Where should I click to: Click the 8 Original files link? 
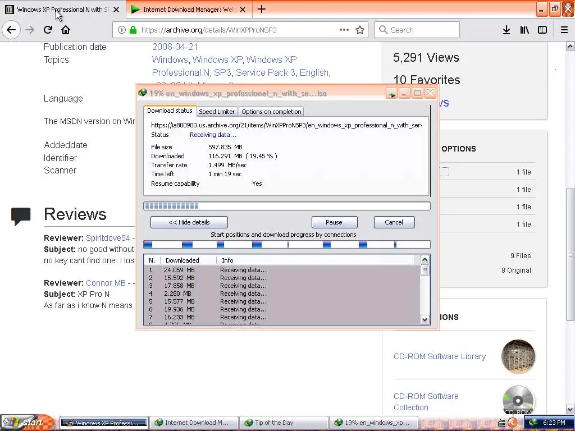pyautogui.click(x=516, y=270)
